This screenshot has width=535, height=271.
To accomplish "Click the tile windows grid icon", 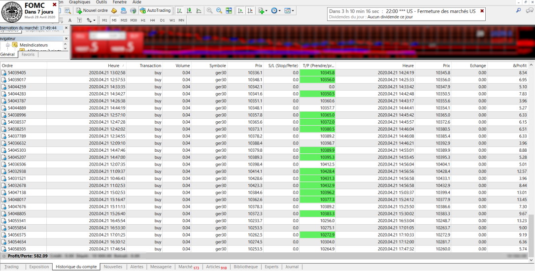I will click(229, 10).
